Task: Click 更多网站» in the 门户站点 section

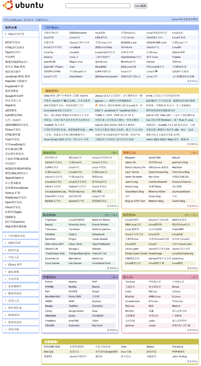Action: (193, 81)
